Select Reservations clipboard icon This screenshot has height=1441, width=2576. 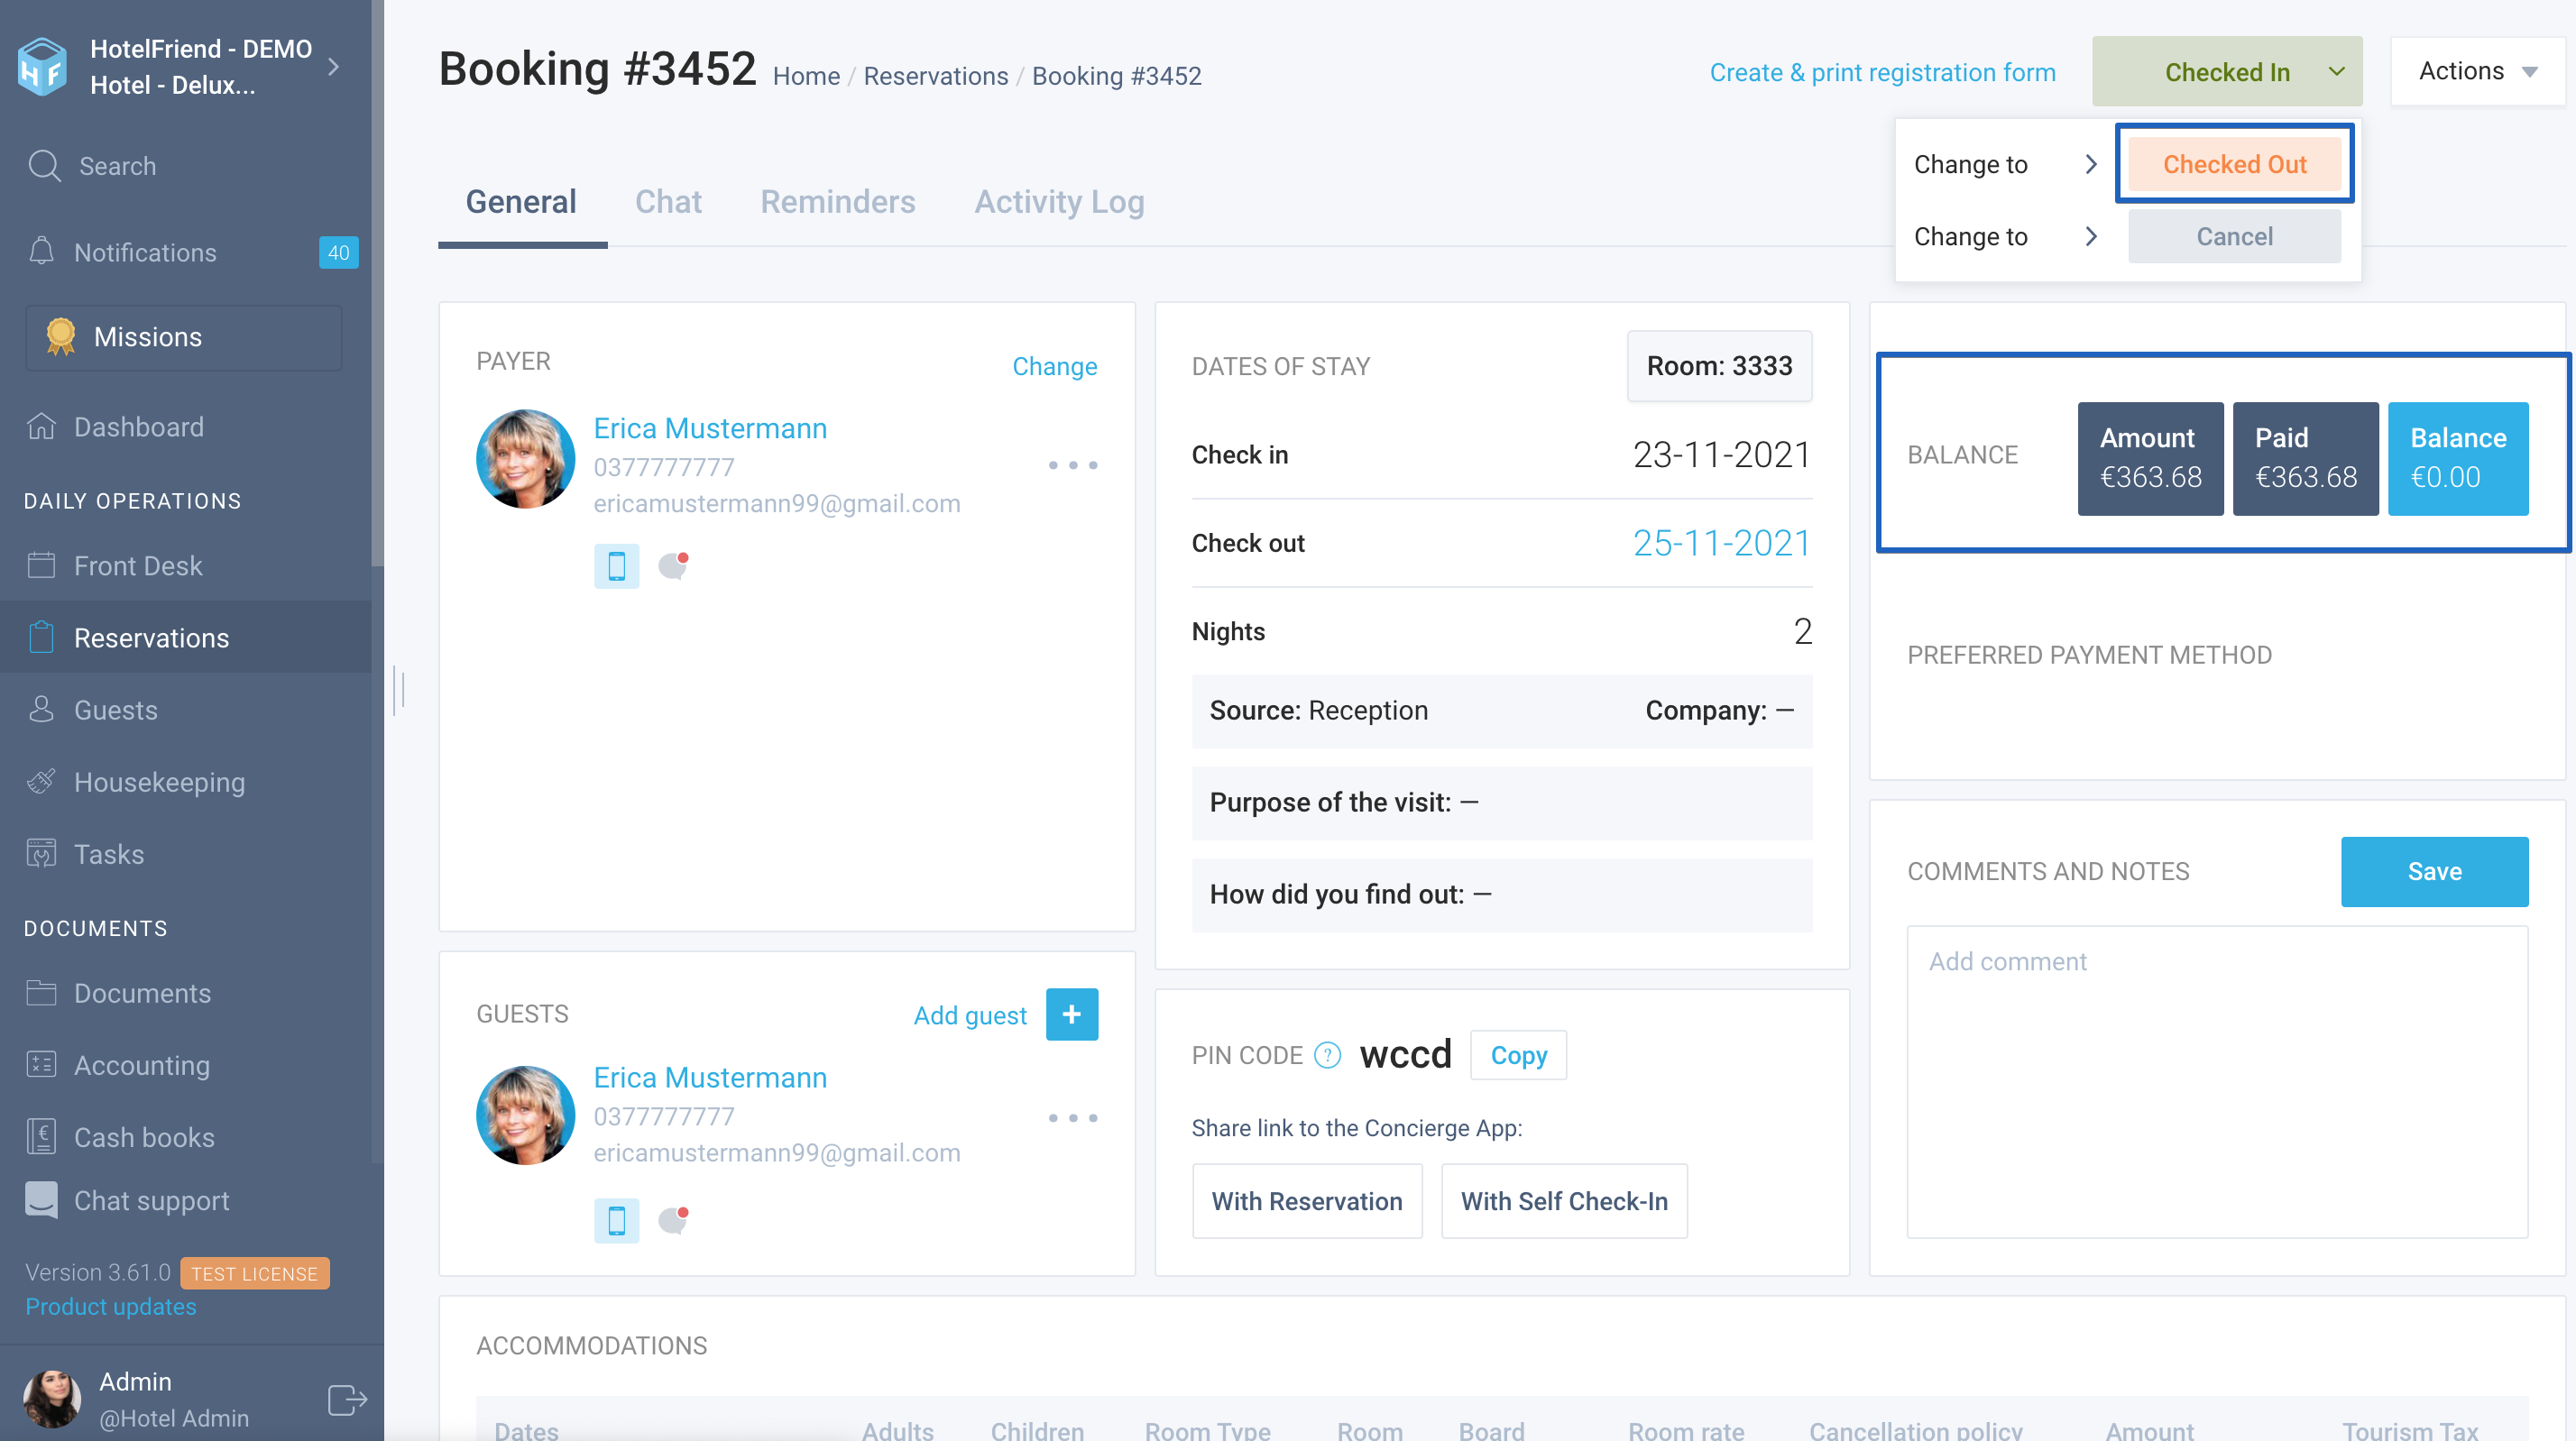point(41,637)
